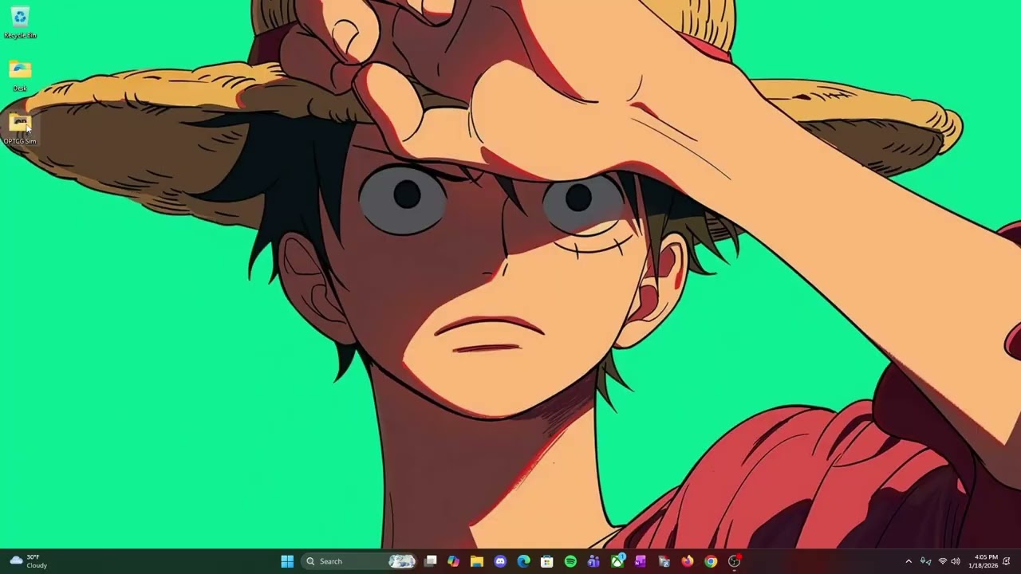This screenshot has width=1021, height=574.
Task: Open Wi-Fi network settings
Action: coord(942,561)
